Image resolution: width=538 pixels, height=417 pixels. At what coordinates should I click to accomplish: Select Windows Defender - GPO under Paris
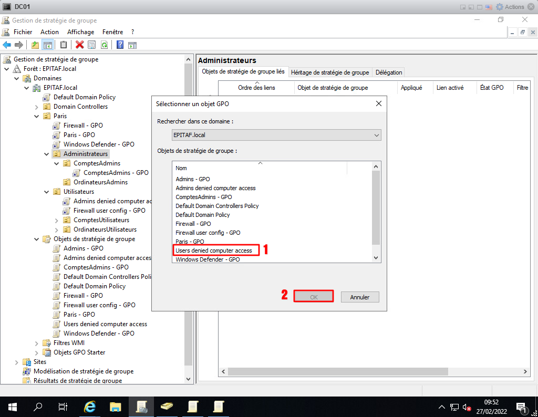[x=99, y=144]
